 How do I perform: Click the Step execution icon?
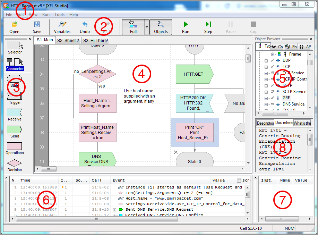(208, 27)
